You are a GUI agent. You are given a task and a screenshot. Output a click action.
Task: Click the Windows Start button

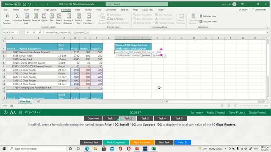tap(4, 149)
